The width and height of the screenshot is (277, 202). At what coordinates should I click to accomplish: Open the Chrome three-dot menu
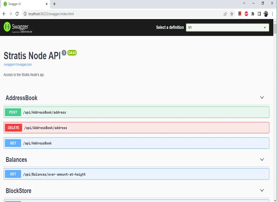click(272, 14)
